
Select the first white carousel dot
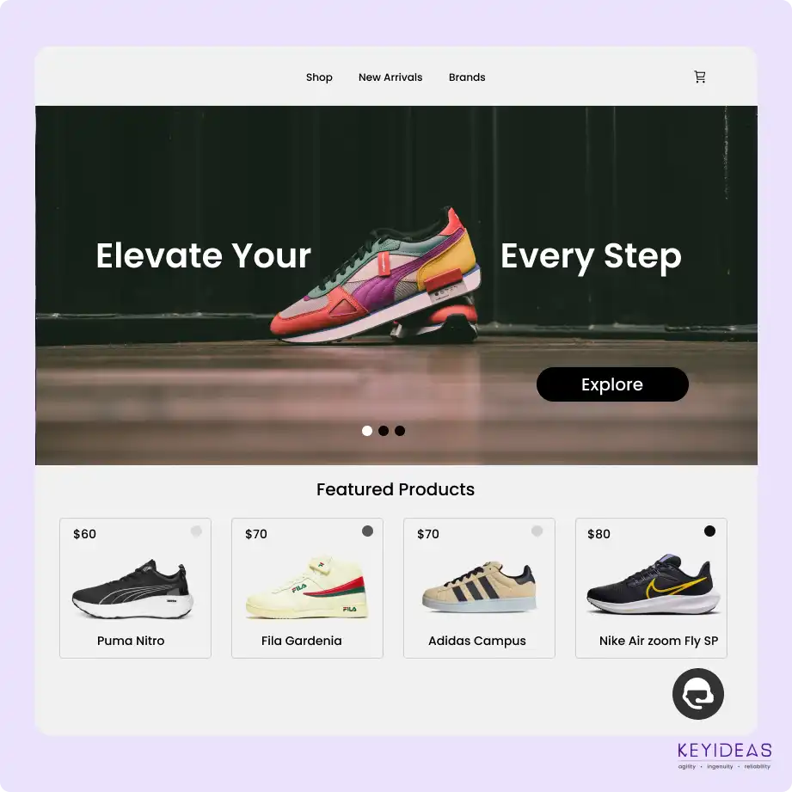pyautogui.click(x=367, y=431)
